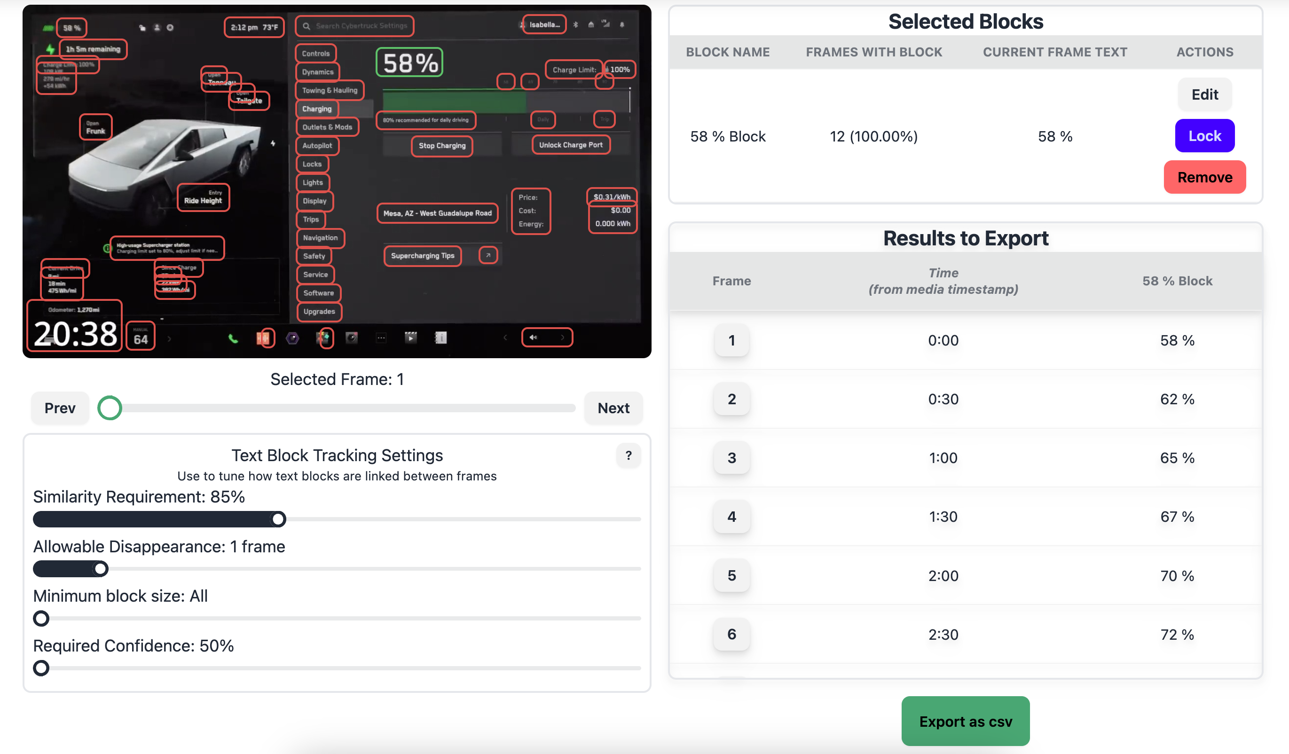Click the selected frame slider handle
Viewport: 1289px width, 754px height.
(110, 408)
